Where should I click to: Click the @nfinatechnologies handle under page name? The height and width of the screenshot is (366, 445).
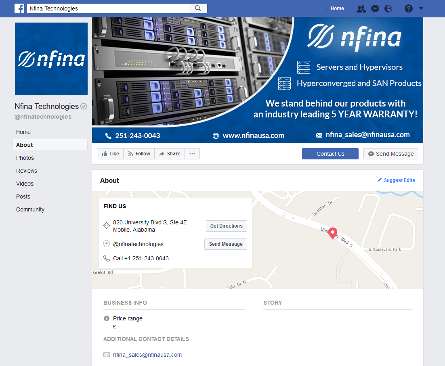pyautogui.click(x=43, y=117)
